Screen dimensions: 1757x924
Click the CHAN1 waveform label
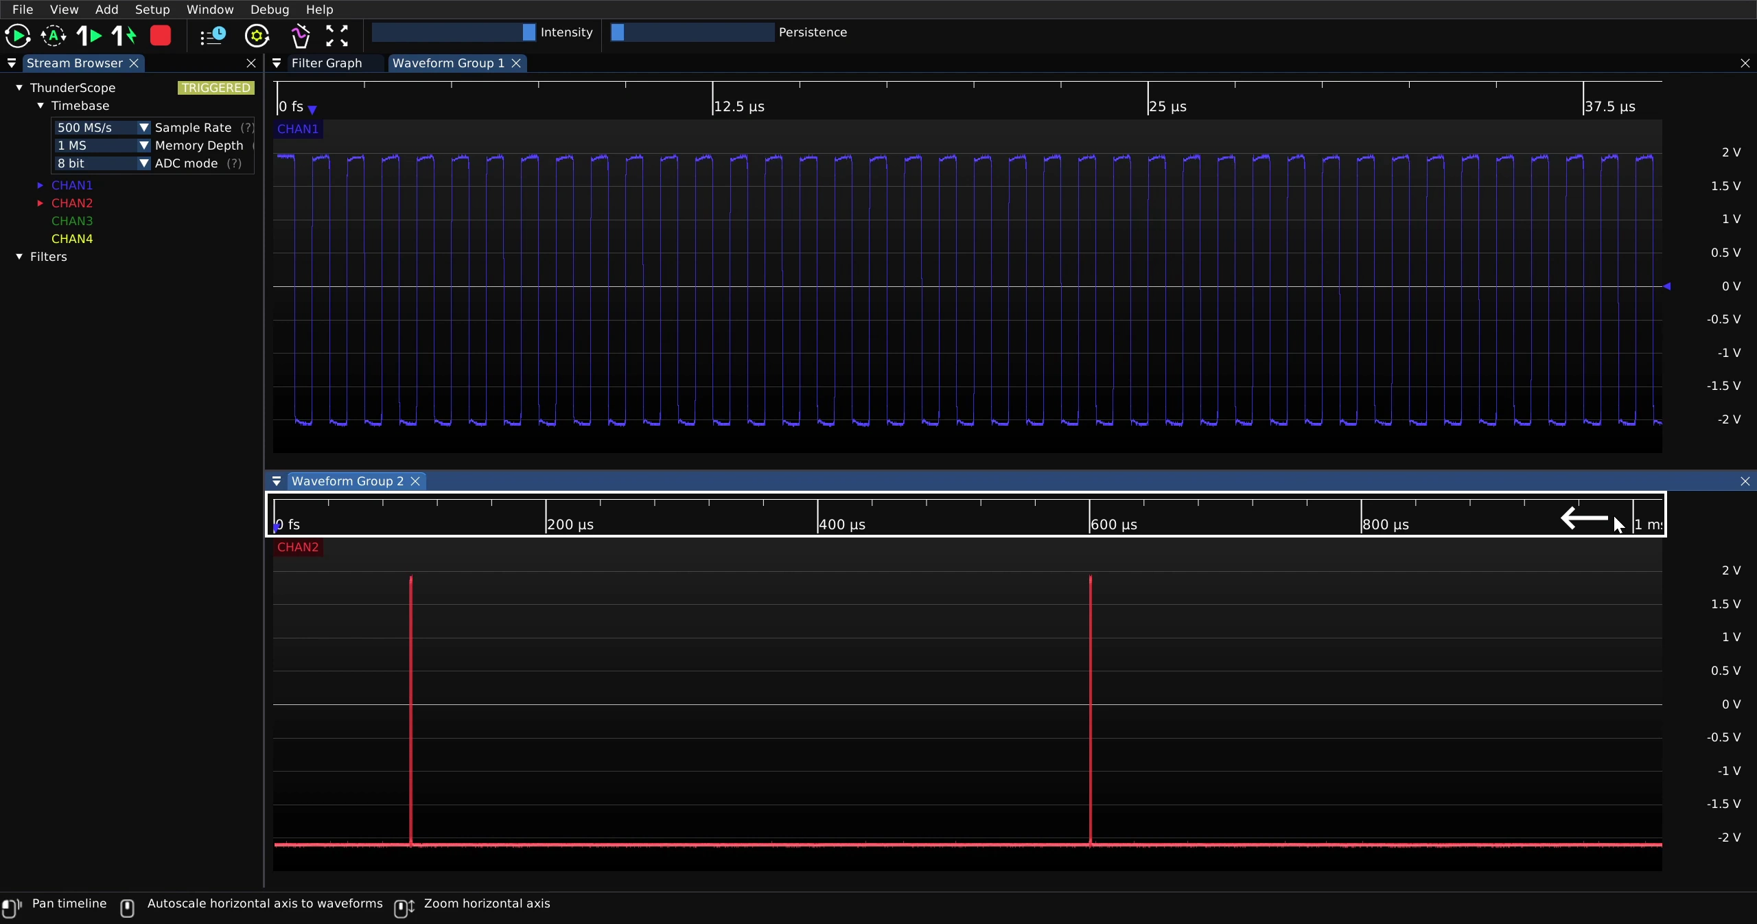[298, 129]
